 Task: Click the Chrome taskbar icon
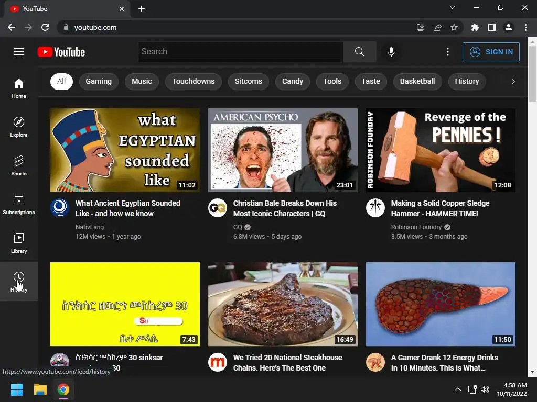tap(63, 389)
